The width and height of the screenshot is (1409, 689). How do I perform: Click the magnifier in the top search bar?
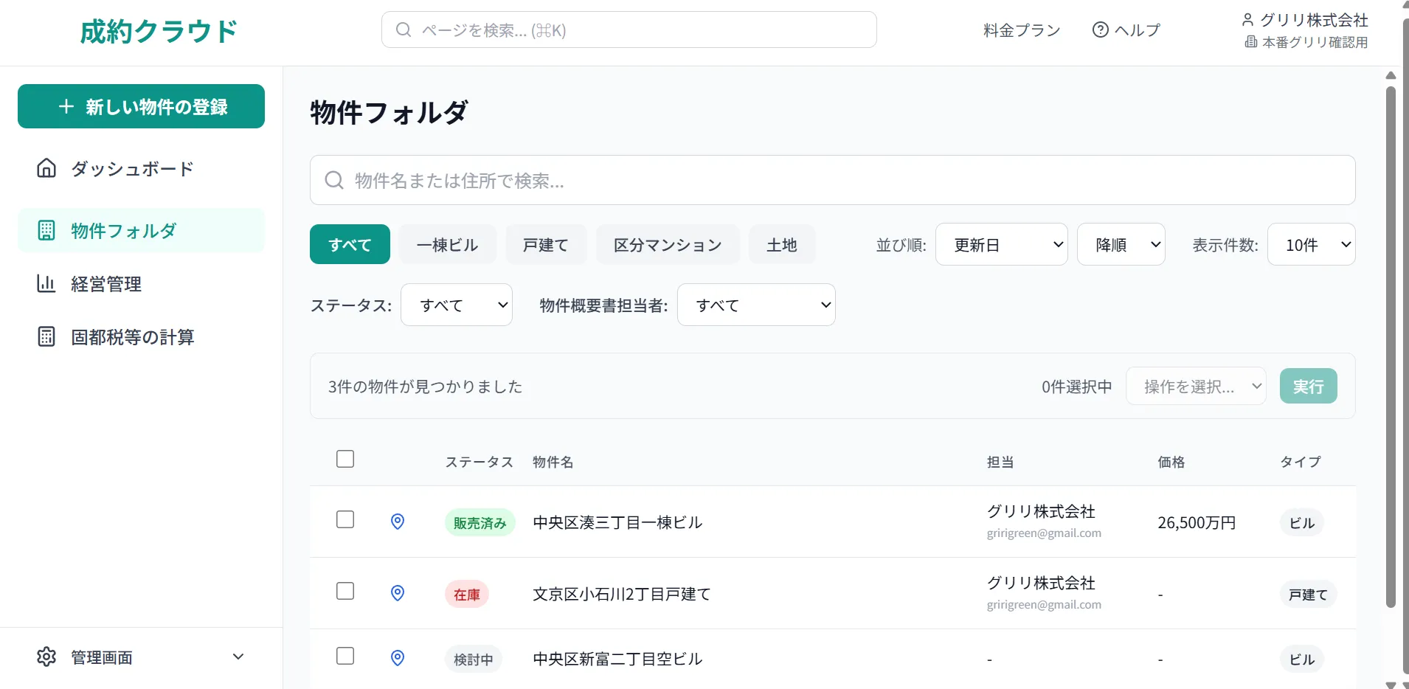(x=404, y=30)
